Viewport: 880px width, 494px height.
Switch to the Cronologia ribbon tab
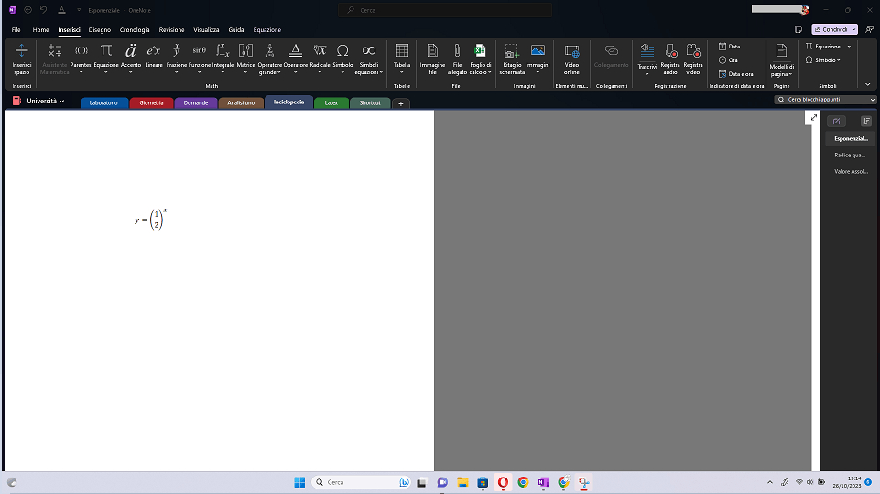135,29
